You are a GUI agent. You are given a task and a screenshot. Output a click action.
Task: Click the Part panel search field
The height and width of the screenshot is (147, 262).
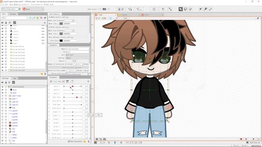[16, 18]
